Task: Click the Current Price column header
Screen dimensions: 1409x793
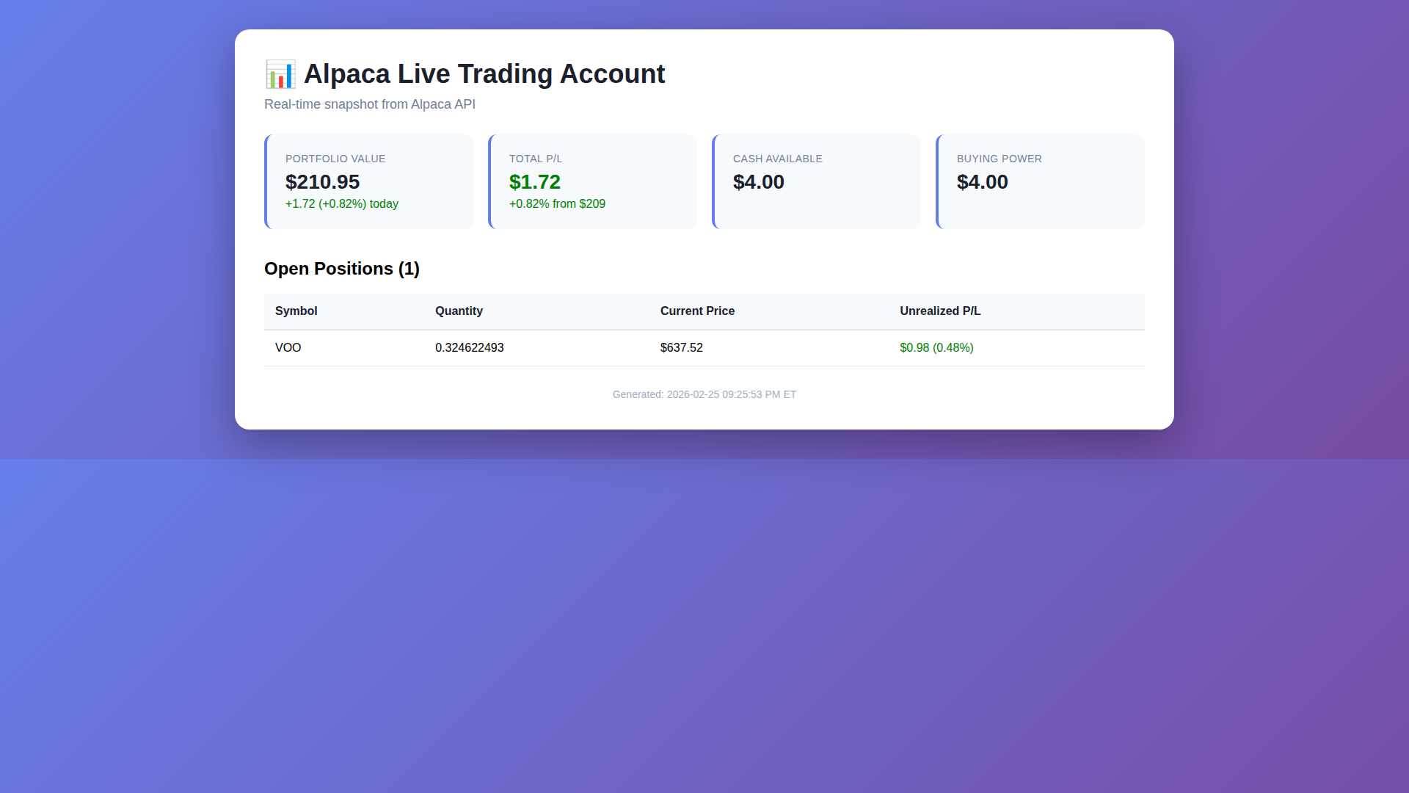Action: pos(697,311)
